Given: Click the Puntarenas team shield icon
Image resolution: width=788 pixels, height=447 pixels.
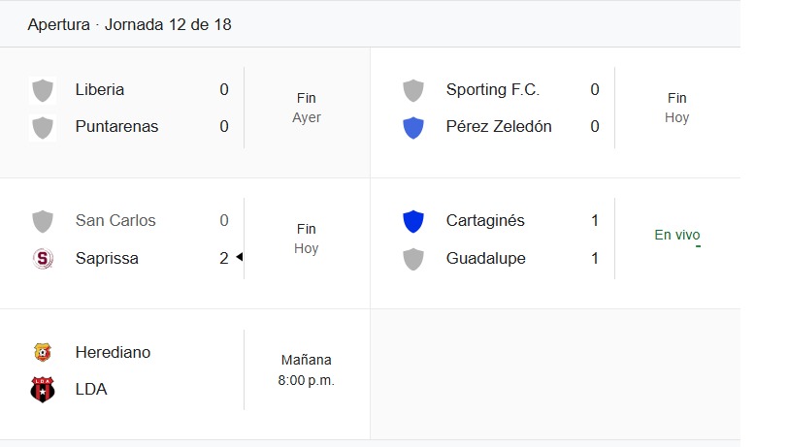Looking at the screenshot, I should [43, 127].
